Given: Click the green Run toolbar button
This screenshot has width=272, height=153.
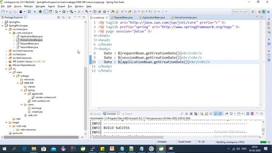Looking at the screenshot, I should tap(64, 11).
